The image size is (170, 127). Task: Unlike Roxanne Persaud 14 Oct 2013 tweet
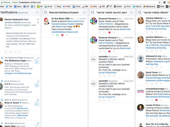coord(109,51)
